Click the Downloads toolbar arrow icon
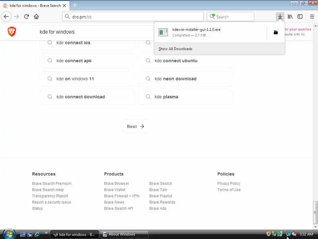 [280, 16]
